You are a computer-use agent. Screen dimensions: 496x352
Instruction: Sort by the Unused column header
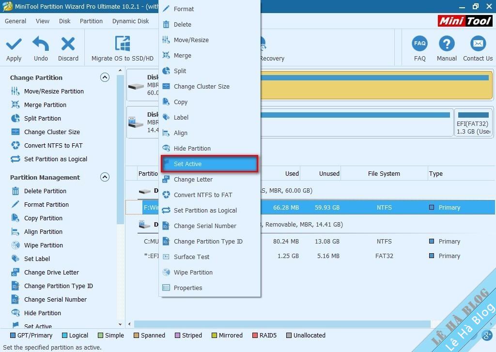[x=320, y=174]
